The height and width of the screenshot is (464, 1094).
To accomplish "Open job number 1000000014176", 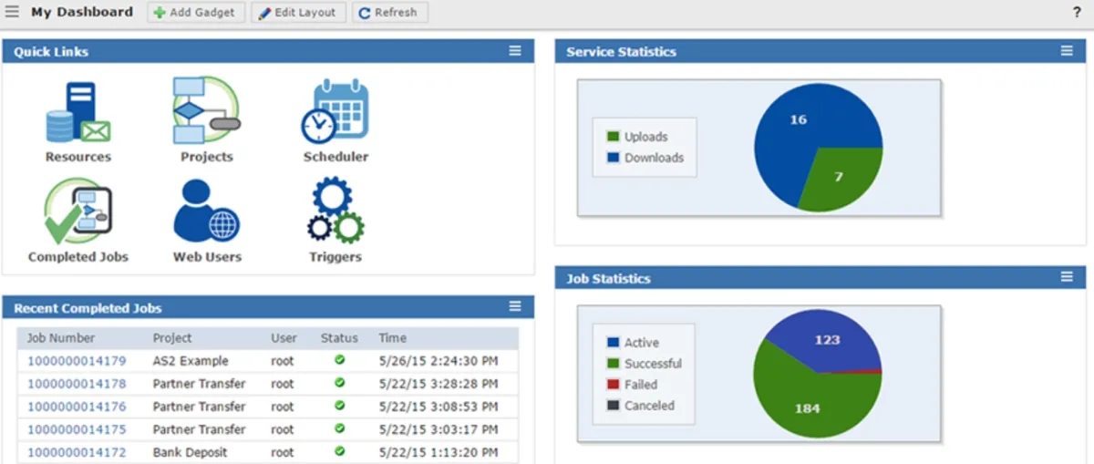I will pyautogui.click(x=77, y=407).
